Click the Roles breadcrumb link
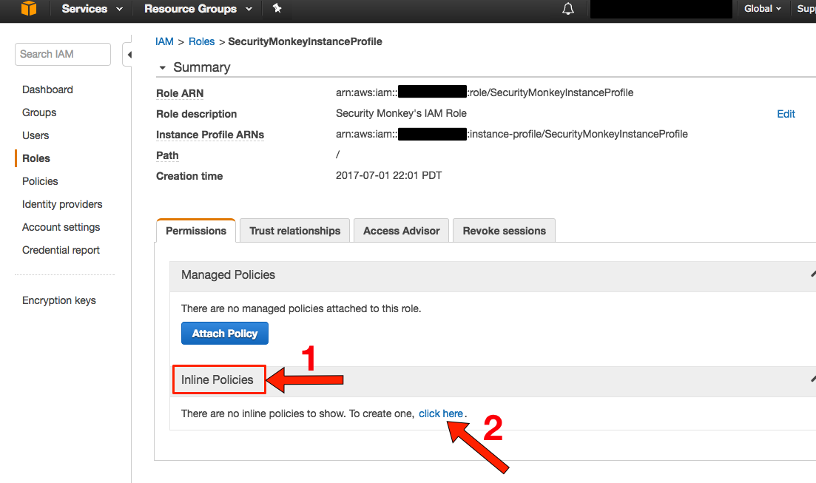The width and height of the screenshot is (816, 483). point(201,41)
